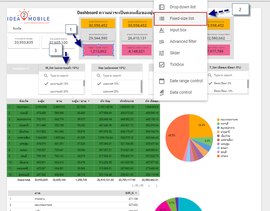Check แปลงเพศ 20% in the Gay list
The image size is (270, 211).
pos(111,91)
